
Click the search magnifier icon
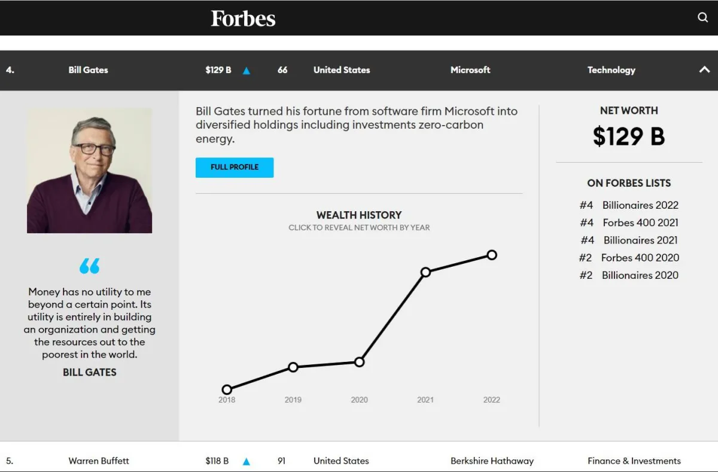coord(703,17)
